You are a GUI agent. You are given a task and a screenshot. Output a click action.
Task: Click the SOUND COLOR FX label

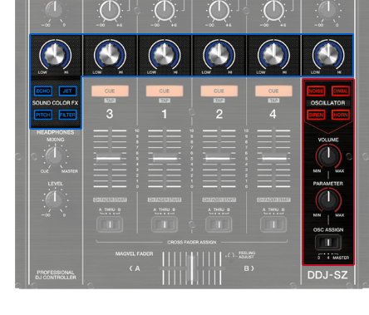[x=55, y=103]
